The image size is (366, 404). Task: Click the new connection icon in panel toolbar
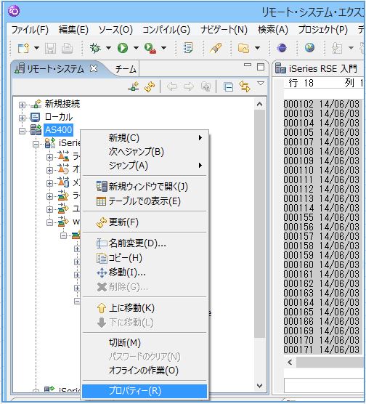tap(134, 86)
